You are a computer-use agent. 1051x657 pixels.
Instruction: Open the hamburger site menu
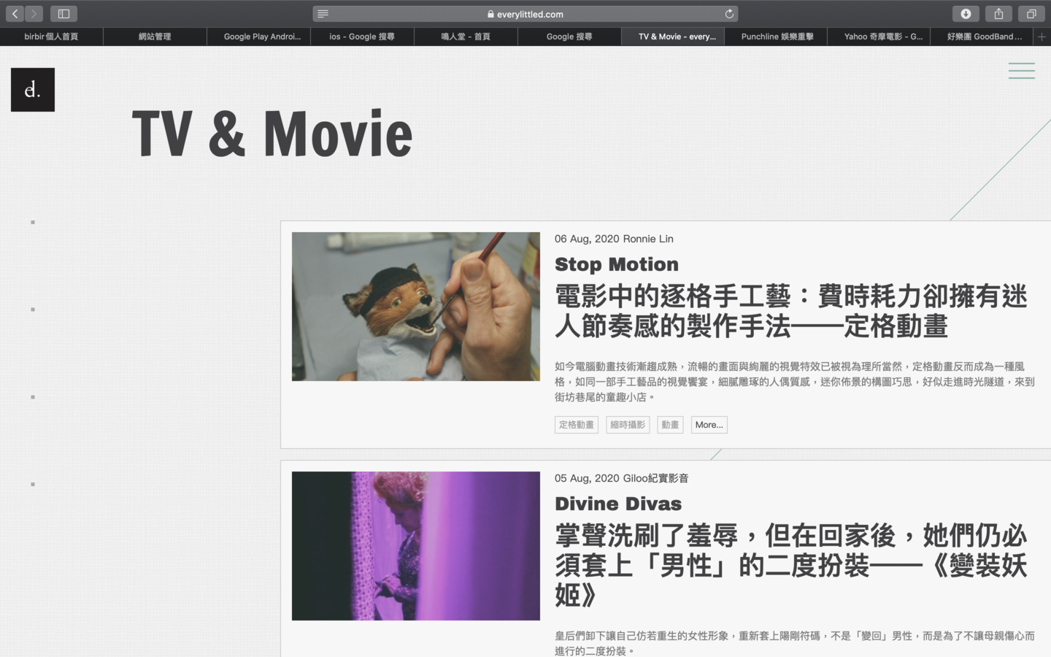(1021, 70)
